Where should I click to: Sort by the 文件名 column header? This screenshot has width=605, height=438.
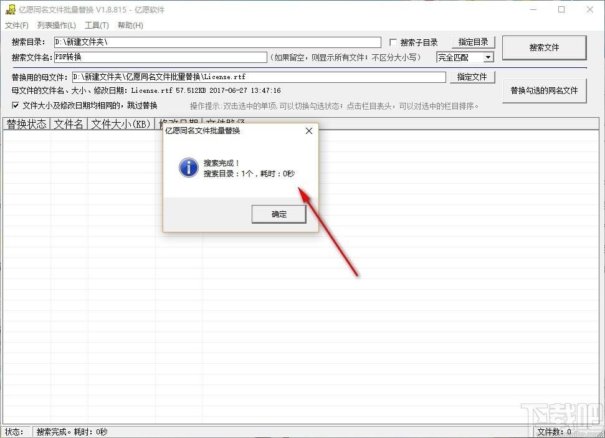(x=69, y=124)
